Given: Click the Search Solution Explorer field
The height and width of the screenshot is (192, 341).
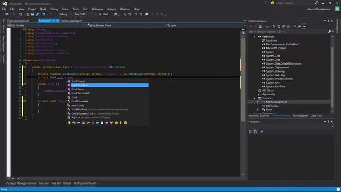Looking at the screenshot, I should coord(288,31).
